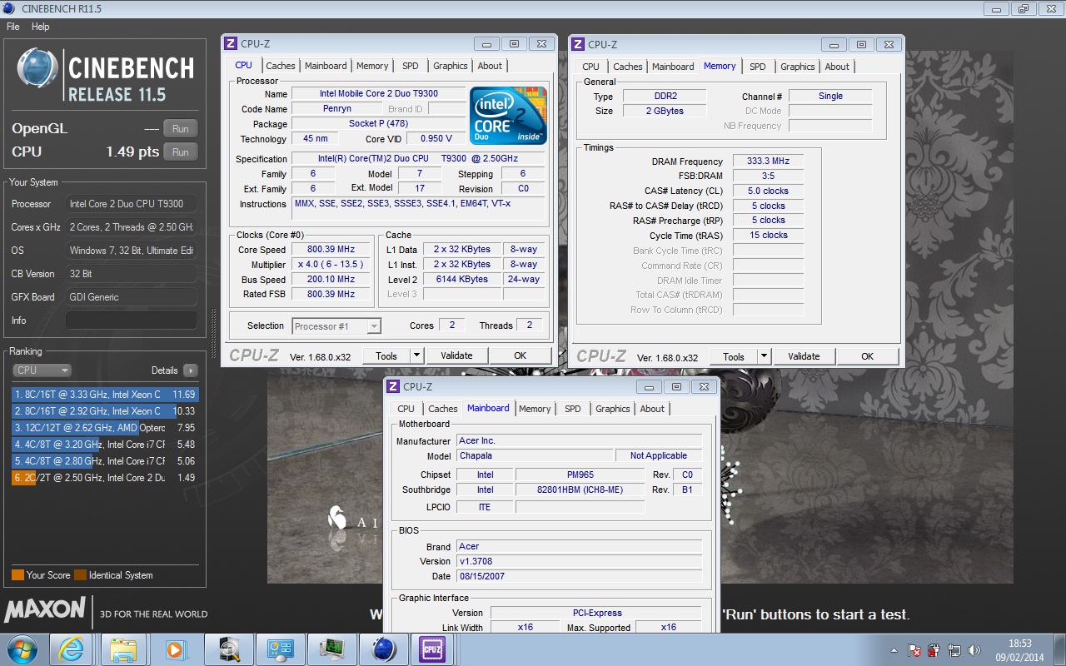Click the Intel Mobile Core 2 Duo T9300 name
The image size is (1066, 666).
point(379,94)
